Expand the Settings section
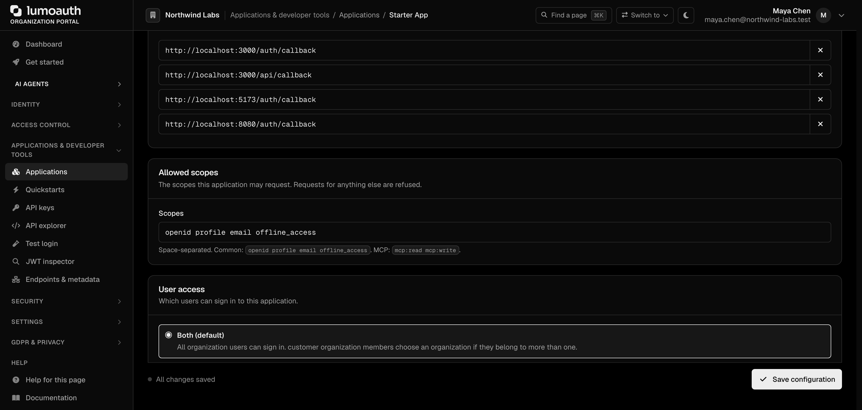The width and height of the screenshot is (862, 410). 66,322
